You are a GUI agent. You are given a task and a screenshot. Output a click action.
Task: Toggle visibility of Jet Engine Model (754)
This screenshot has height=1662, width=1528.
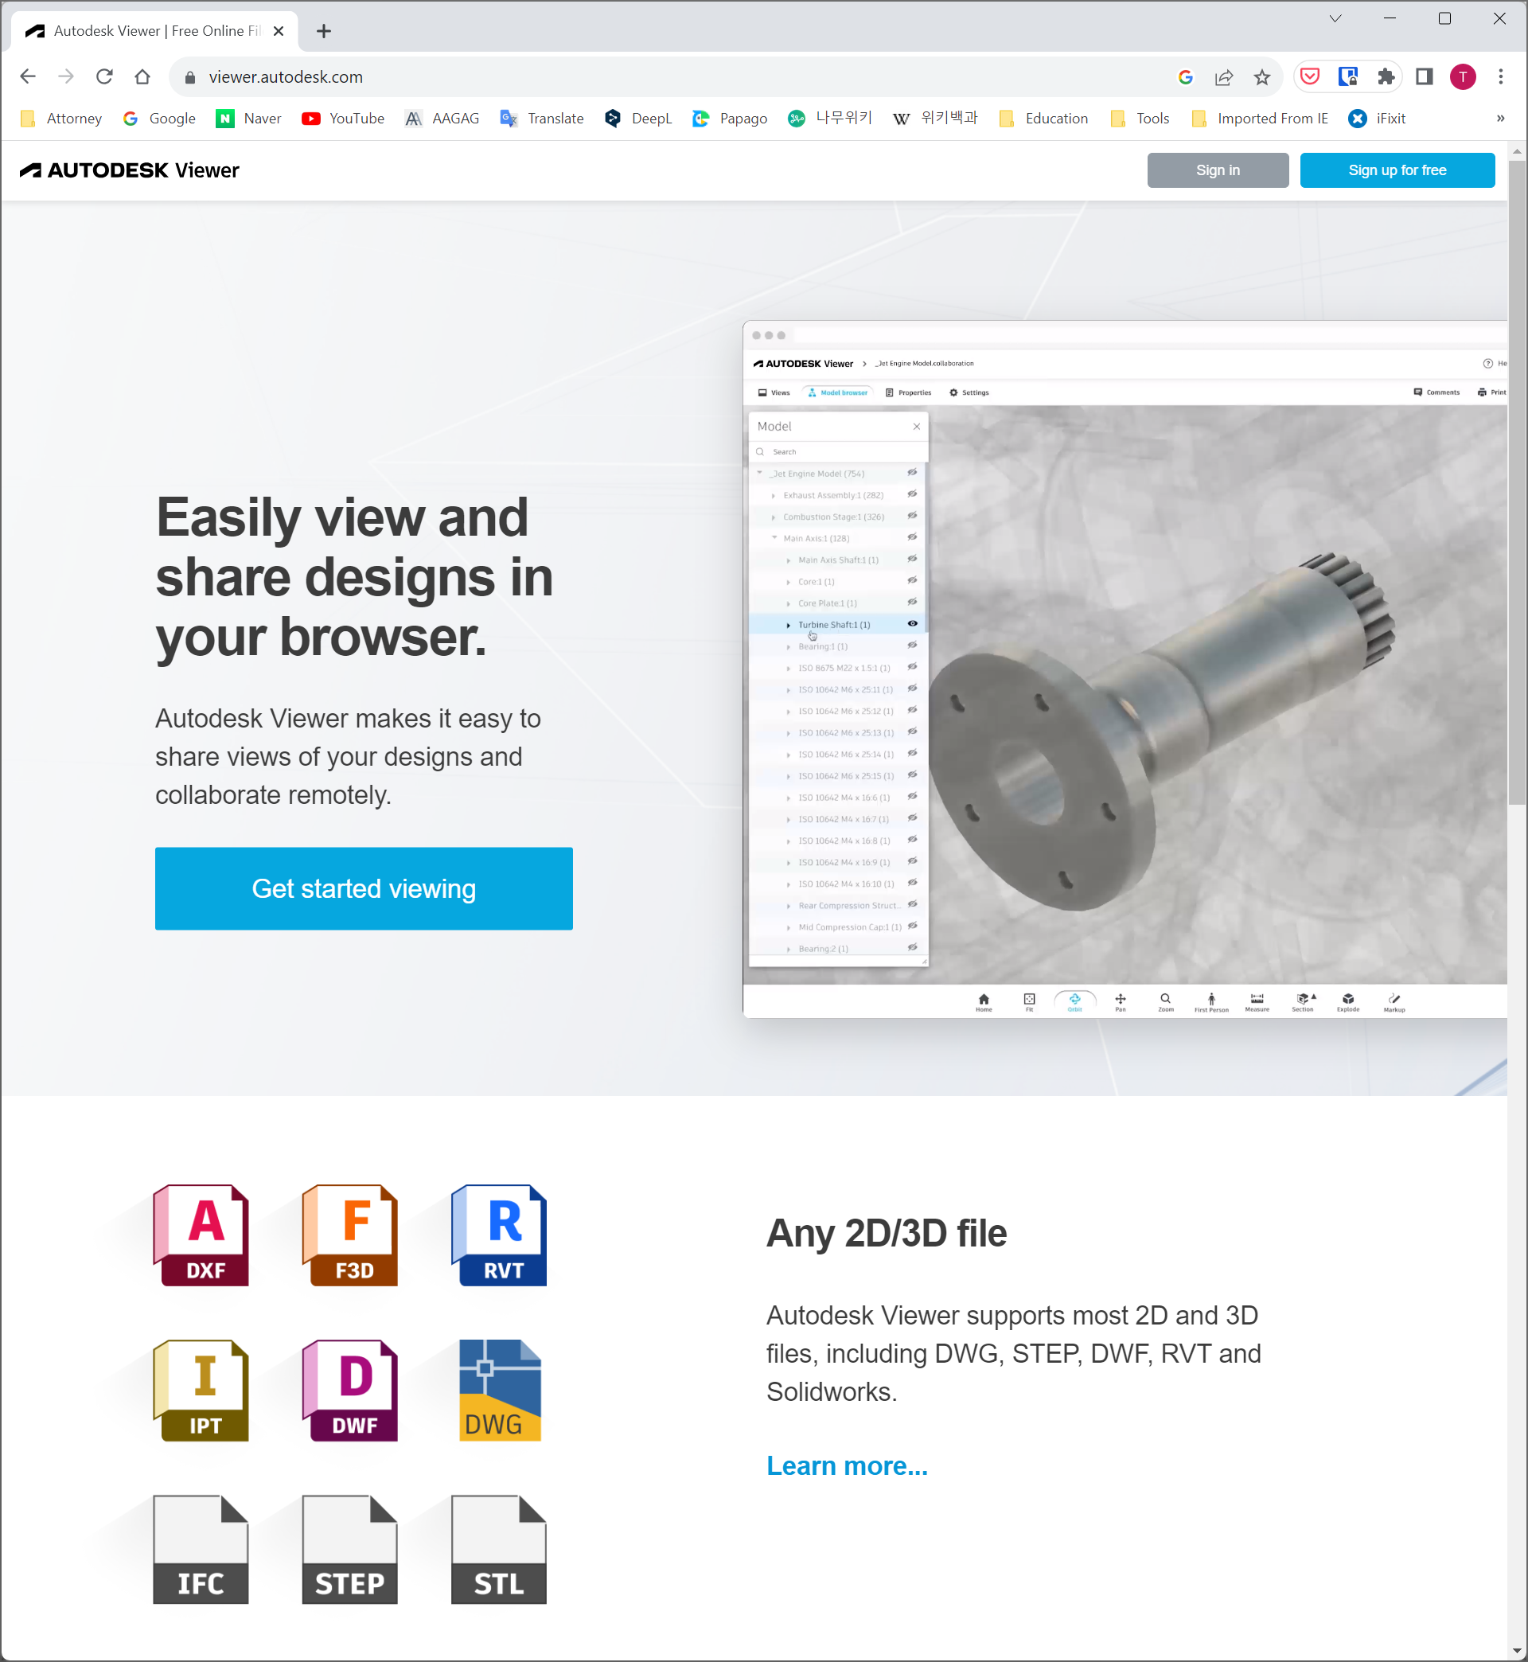pyautogui.click(x=912, y=473)
